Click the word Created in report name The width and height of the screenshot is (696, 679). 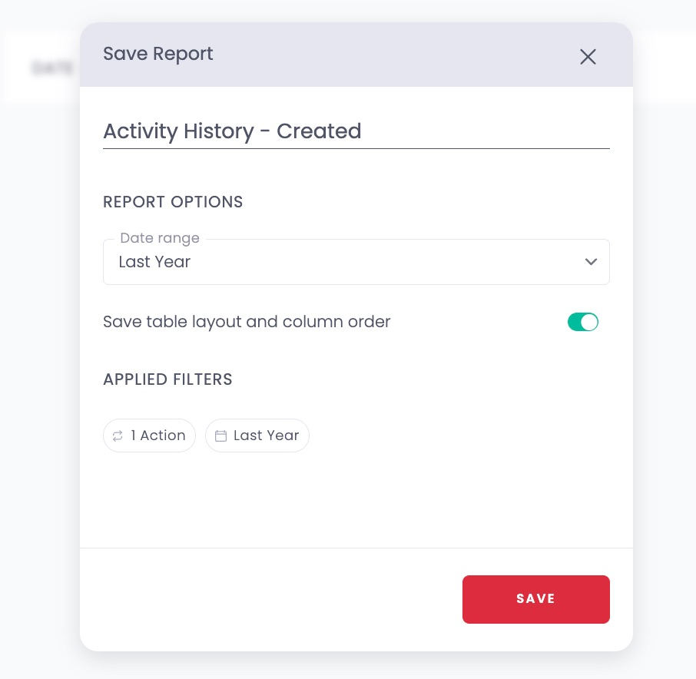(x=319, y=131)
